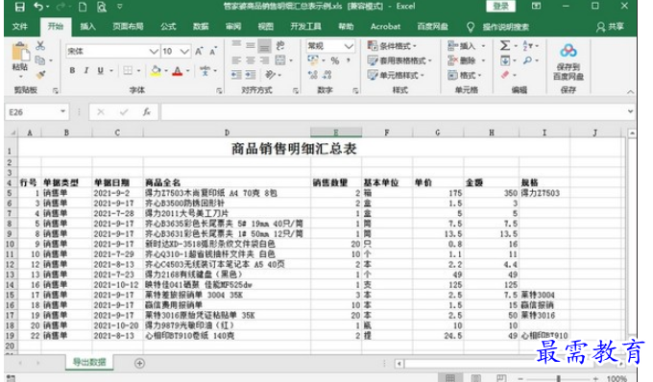653x382 pixels.
Task: Click the New document icon in title bar
Action: 83,7
